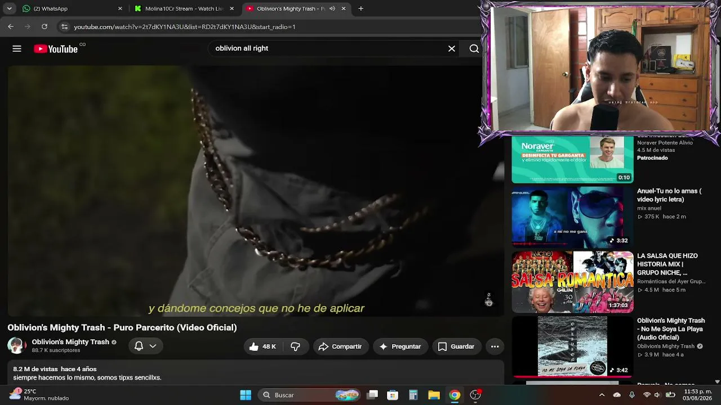Open Anuel-Tu no lo amas video title
The image size is (721, 405).
coord(669,195)
